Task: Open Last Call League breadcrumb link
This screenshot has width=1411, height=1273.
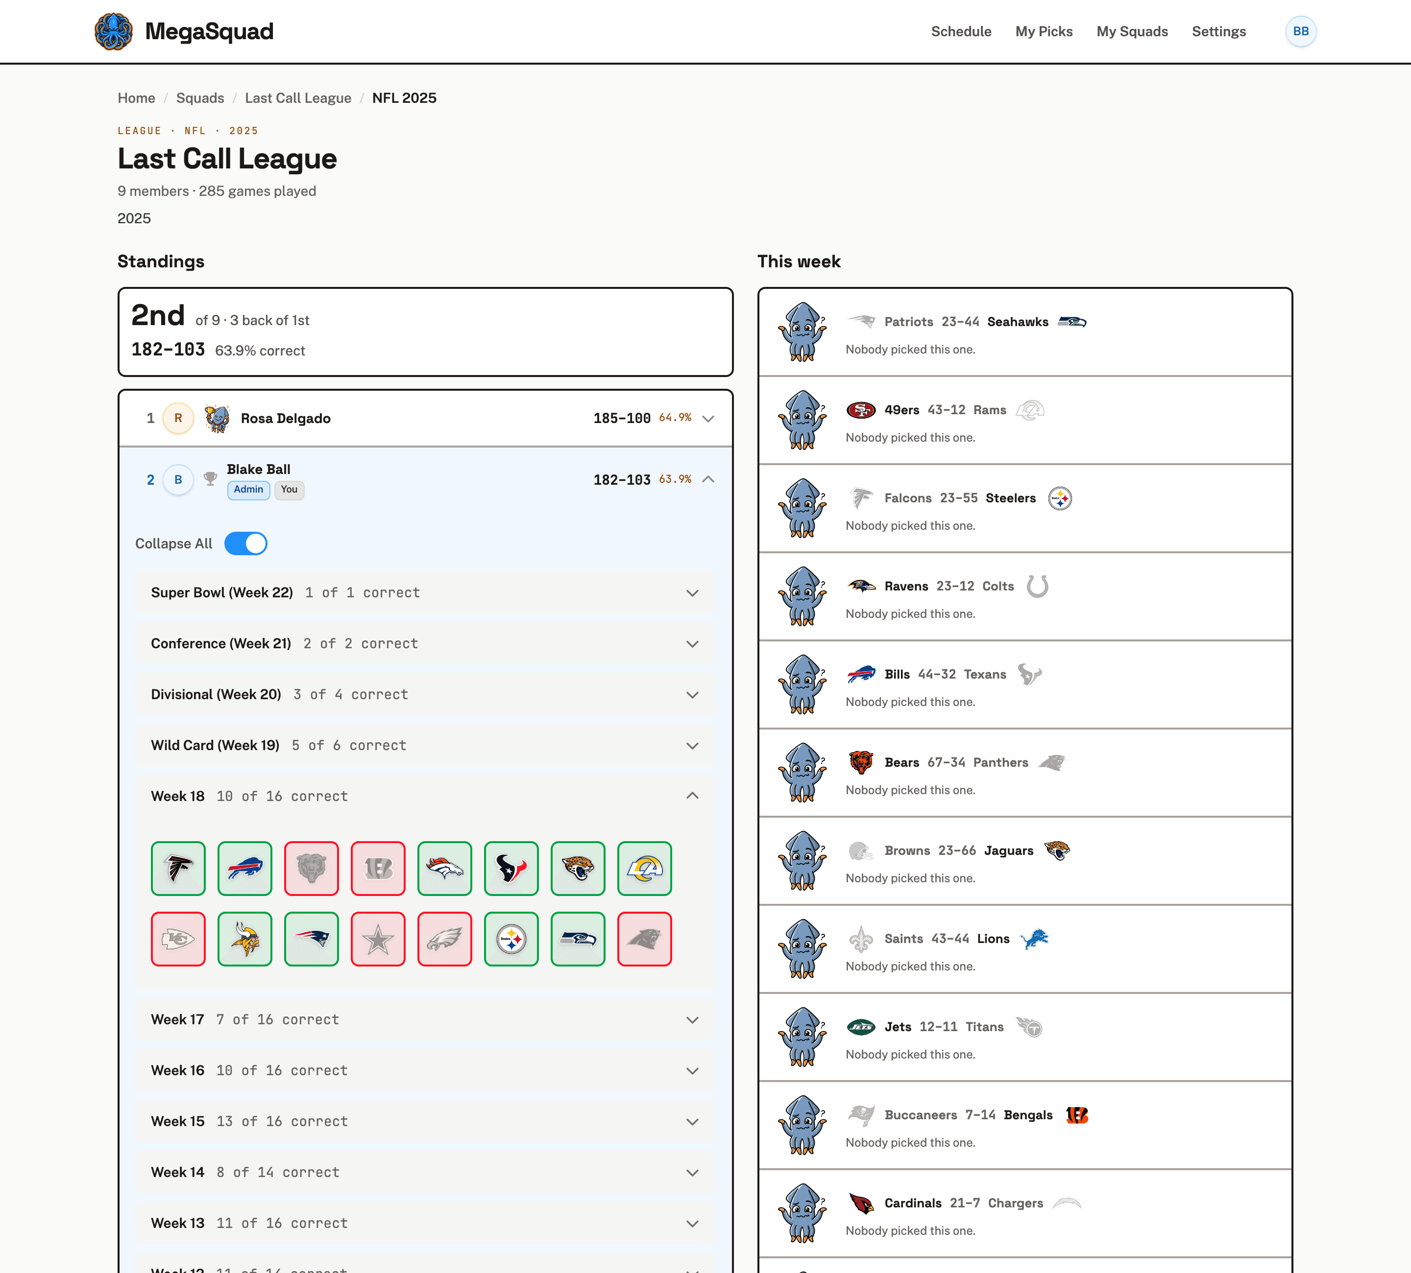Action: point(298,98)
